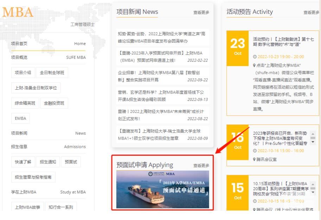The width and height of the screenshot is (321, 220).
Task: Open the 项目概览 SUFE MBA menu section
Action: [48, 57]
